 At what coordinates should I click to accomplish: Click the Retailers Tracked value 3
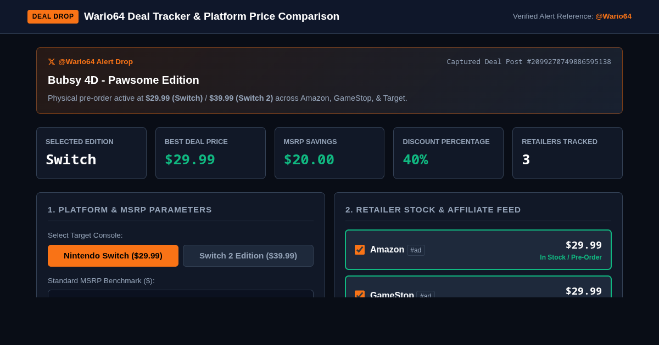click(x=526, y=159)
